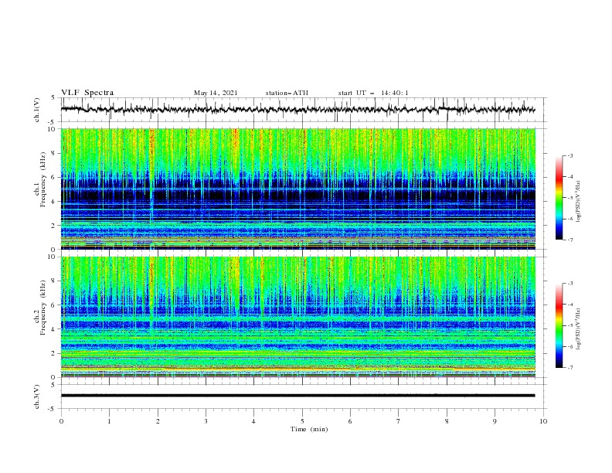Click the "station=ATH" header label
Viewport: 612px width, 473px height.
287,93
